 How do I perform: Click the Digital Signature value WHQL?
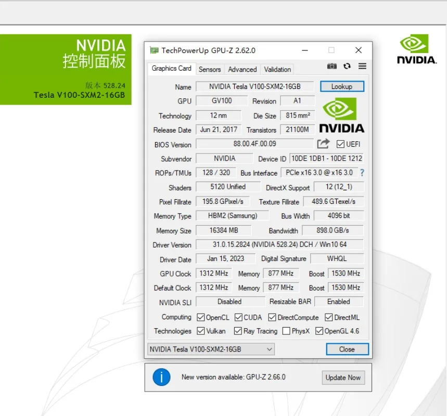click(x=337, y=259)
